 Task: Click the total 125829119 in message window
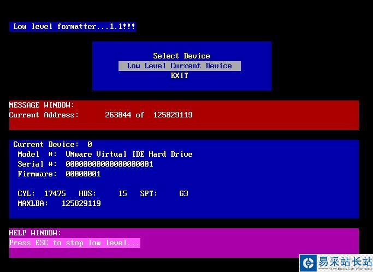[173, 115]
